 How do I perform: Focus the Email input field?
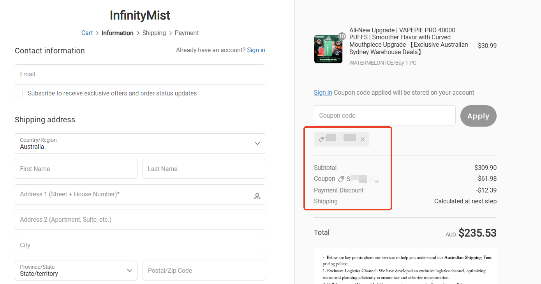tap(140, 74)
